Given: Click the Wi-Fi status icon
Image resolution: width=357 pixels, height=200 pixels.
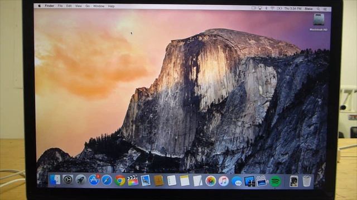Looking at the screenshot, I should click(272, 8).
